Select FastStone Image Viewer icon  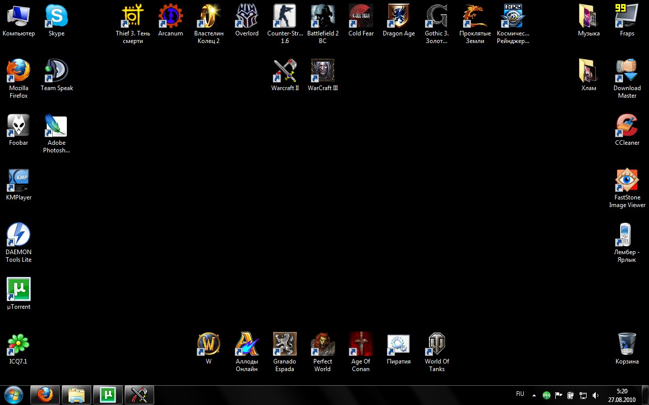pos(627,188)
